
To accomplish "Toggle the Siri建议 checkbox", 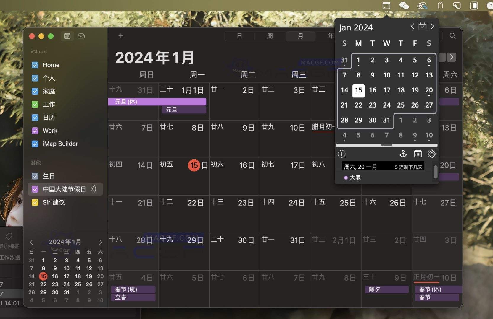I will pyautogui.click(x=35, y=202).
